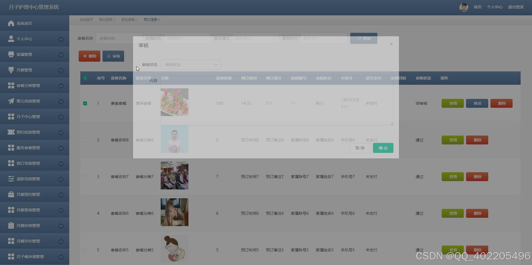Click the 套餐名称 search input
The image size is (532, 265).
point(119,38)
